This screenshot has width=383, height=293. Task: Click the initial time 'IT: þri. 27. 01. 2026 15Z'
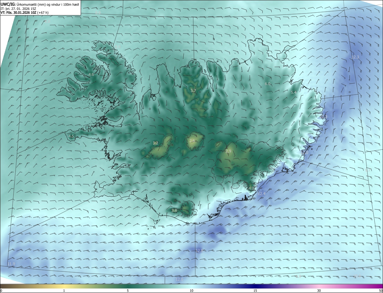19,8
